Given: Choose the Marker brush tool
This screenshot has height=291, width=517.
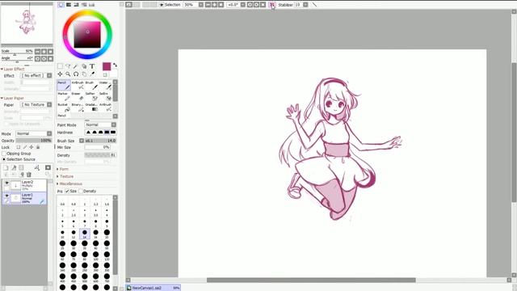Looking at the screenshot, I should tap(64, 96).
